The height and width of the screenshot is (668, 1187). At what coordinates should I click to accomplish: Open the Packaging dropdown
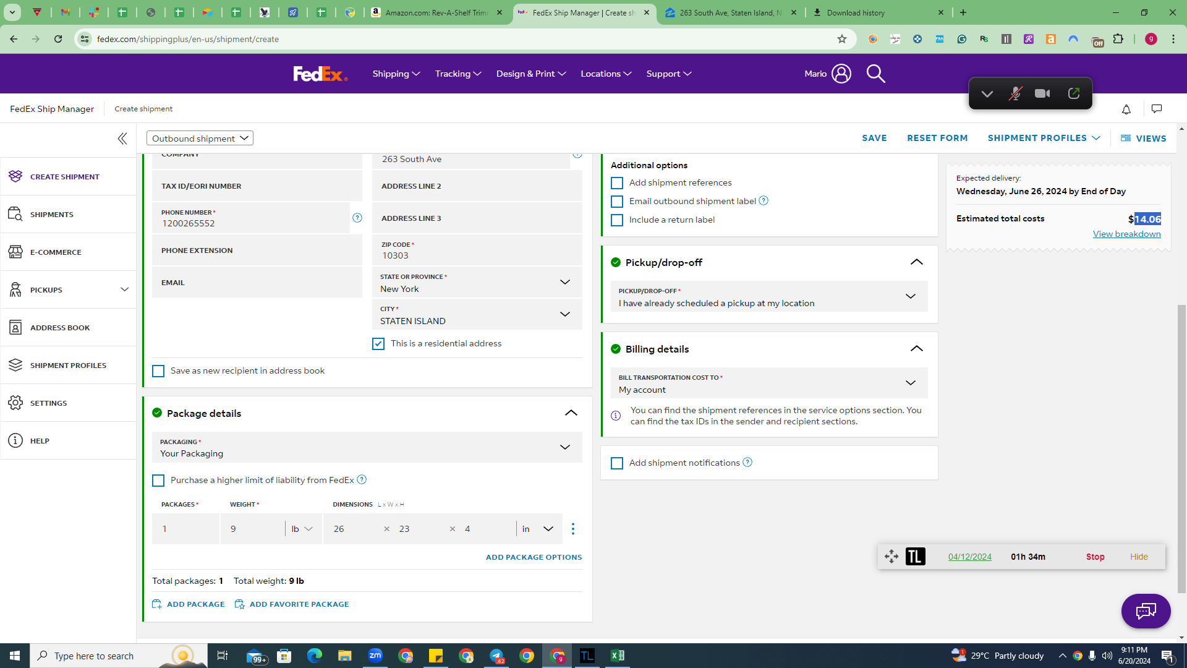[367, 447]
